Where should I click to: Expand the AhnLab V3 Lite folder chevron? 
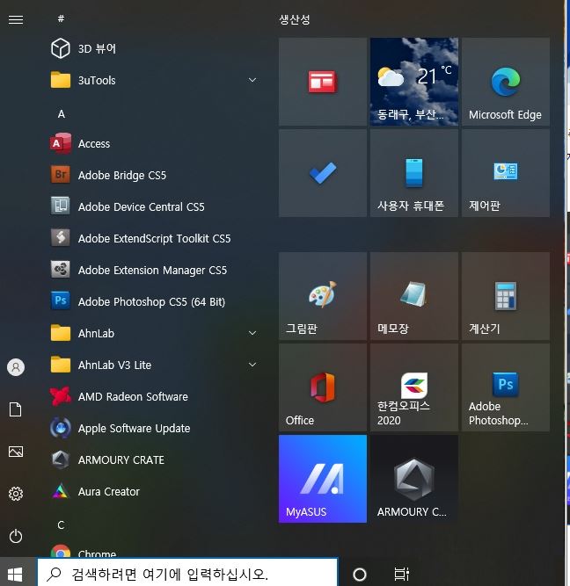[x=252, y=365]
